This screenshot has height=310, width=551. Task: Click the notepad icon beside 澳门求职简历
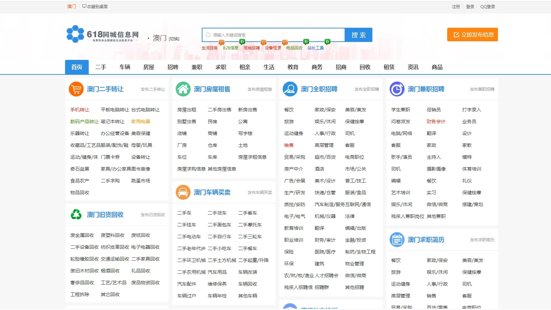point(397,240)
